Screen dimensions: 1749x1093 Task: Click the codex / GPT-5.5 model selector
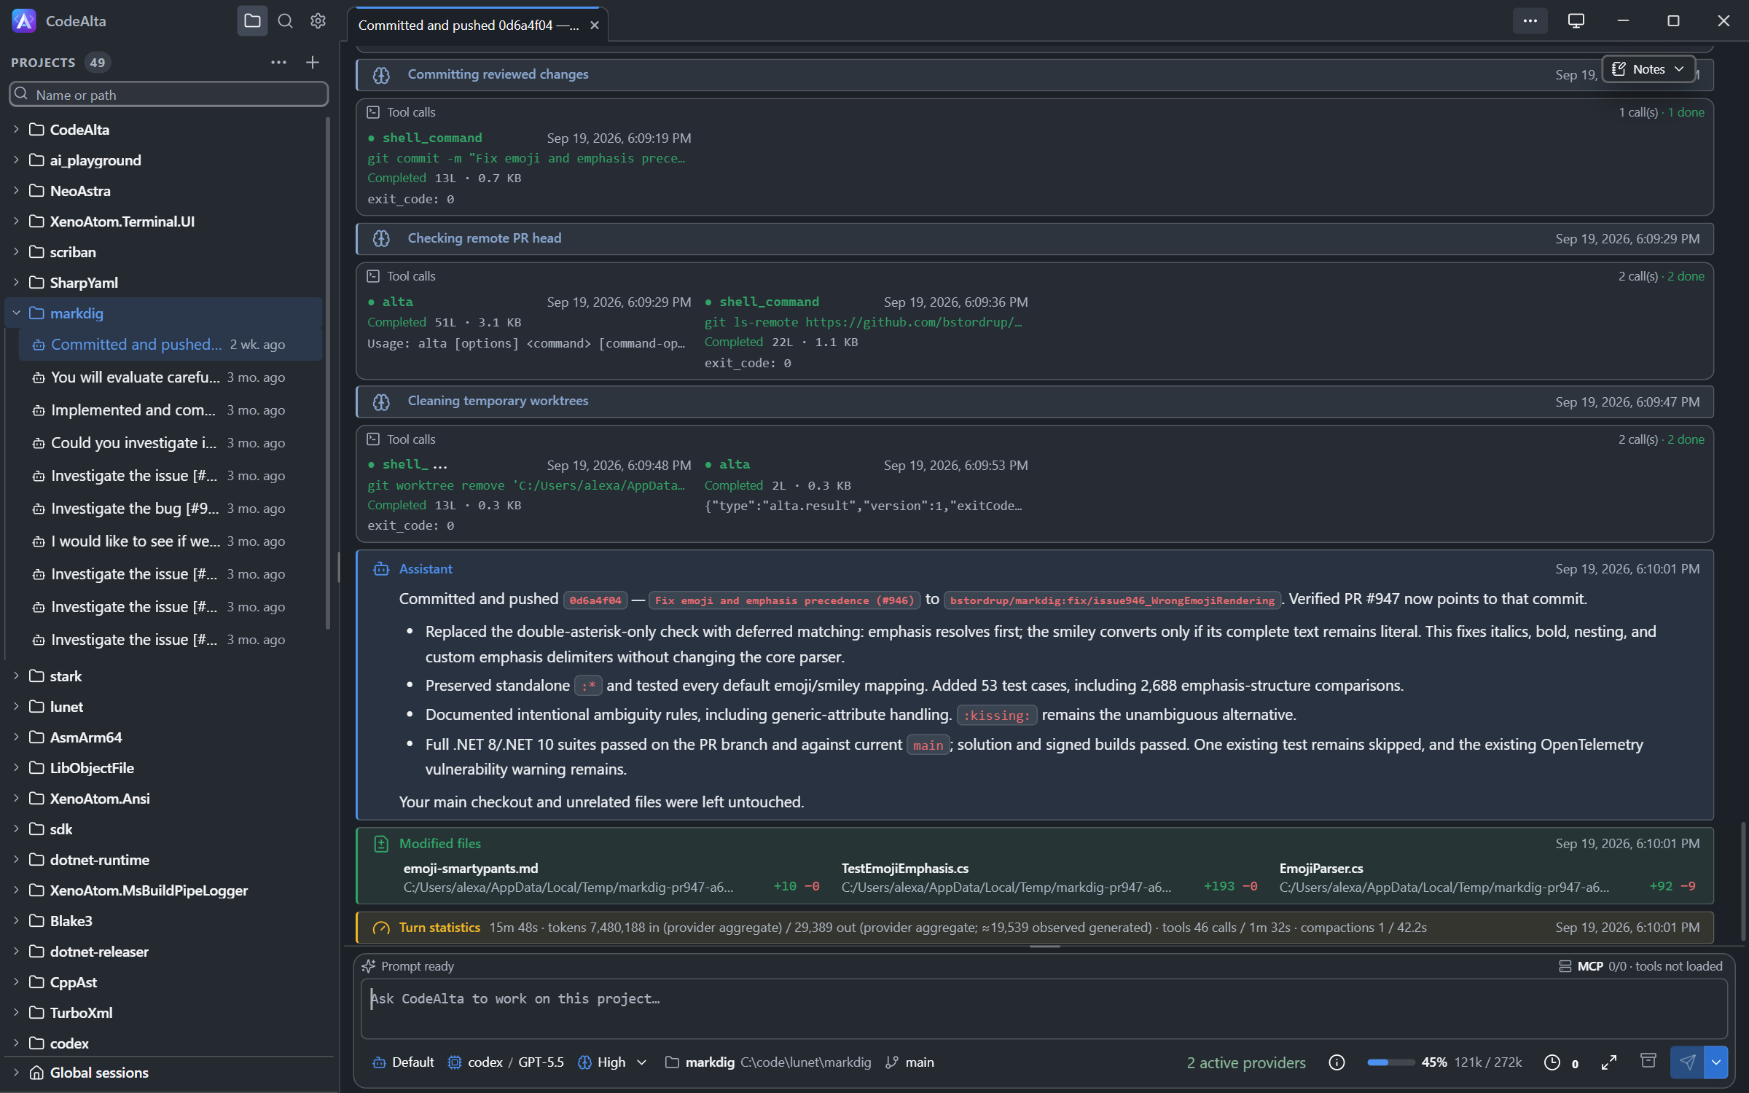point(506,1062)
